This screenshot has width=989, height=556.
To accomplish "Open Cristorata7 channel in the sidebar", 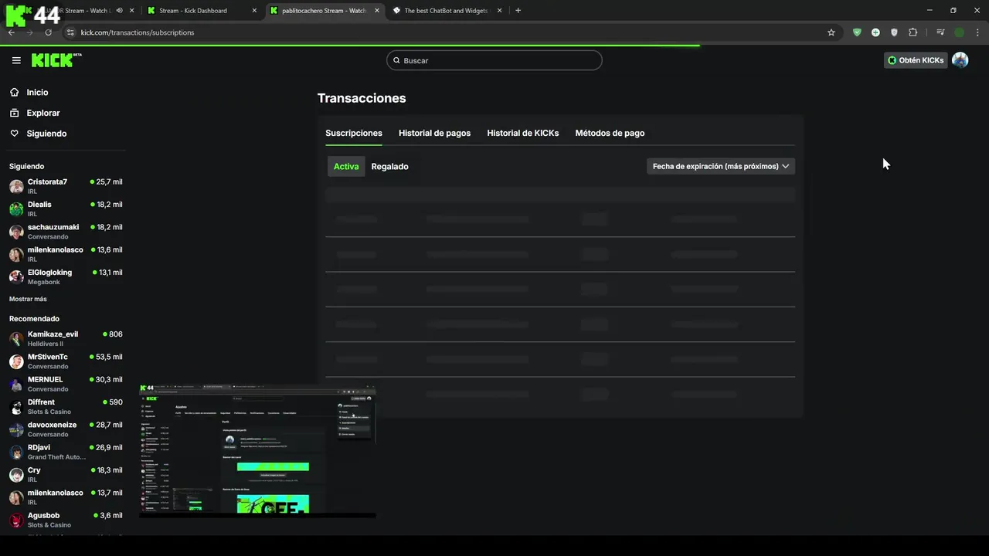I will point(66,186).
